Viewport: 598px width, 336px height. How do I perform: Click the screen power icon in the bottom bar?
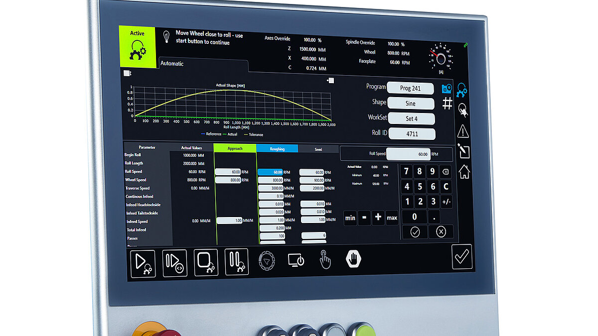coord(295,260)
